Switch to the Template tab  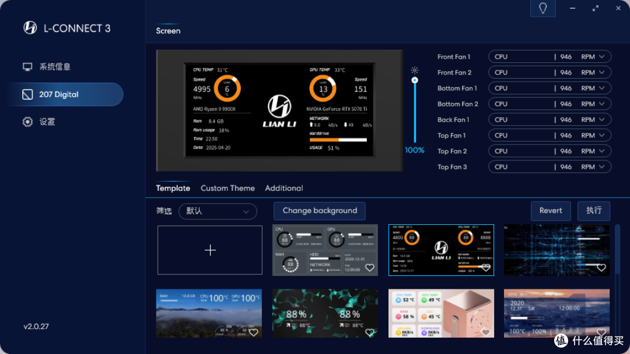(173, 188)
